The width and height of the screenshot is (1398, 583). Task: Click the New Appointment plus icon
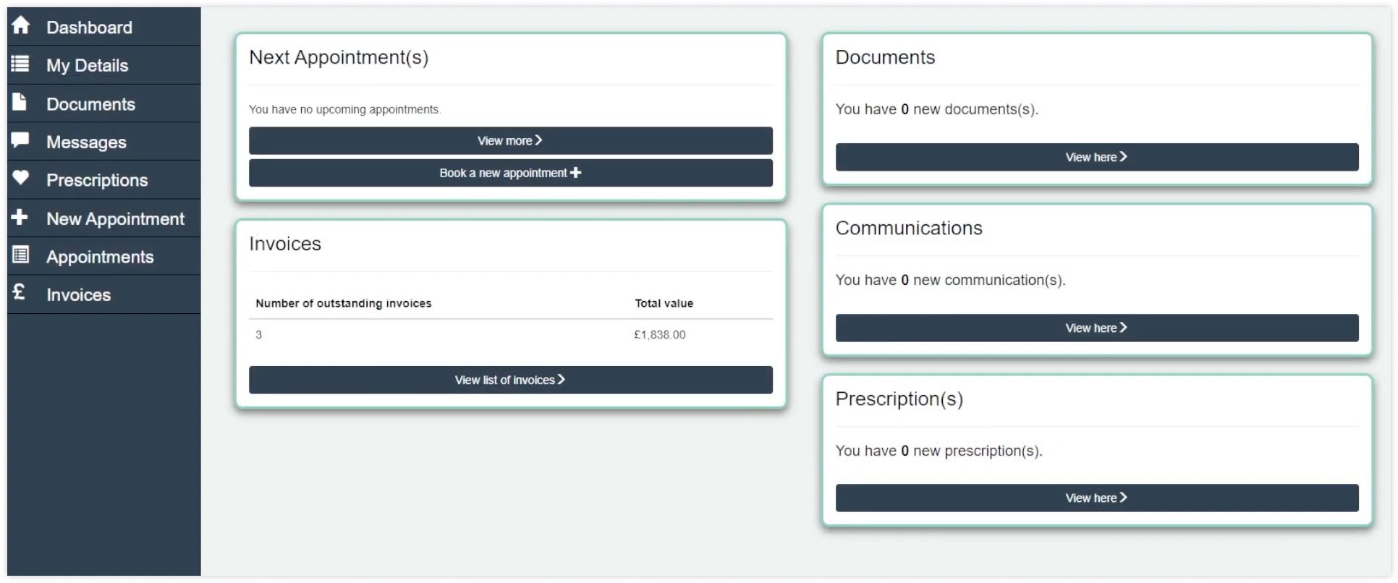pos(20,216)
